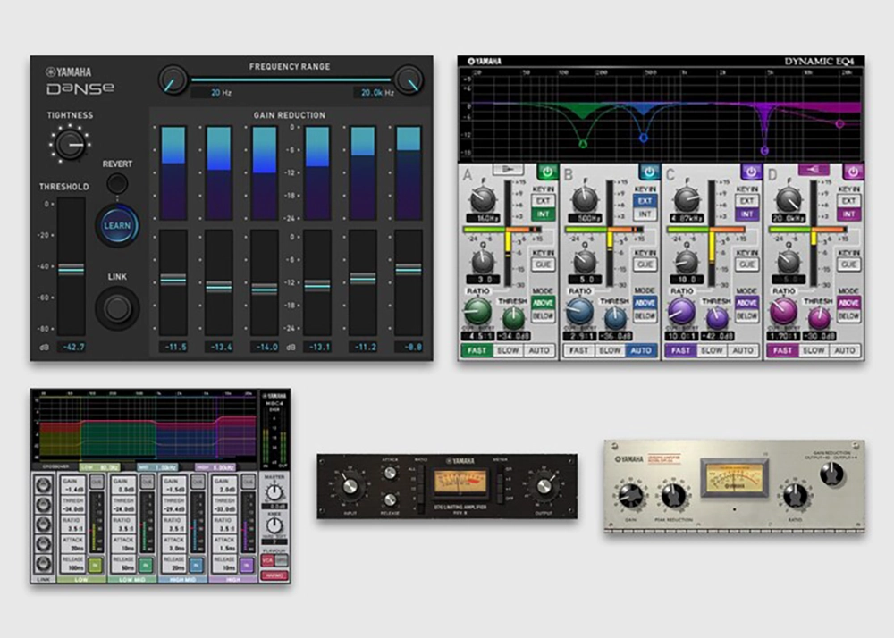Select the purple band C node on EQ graph

(764, 151)
